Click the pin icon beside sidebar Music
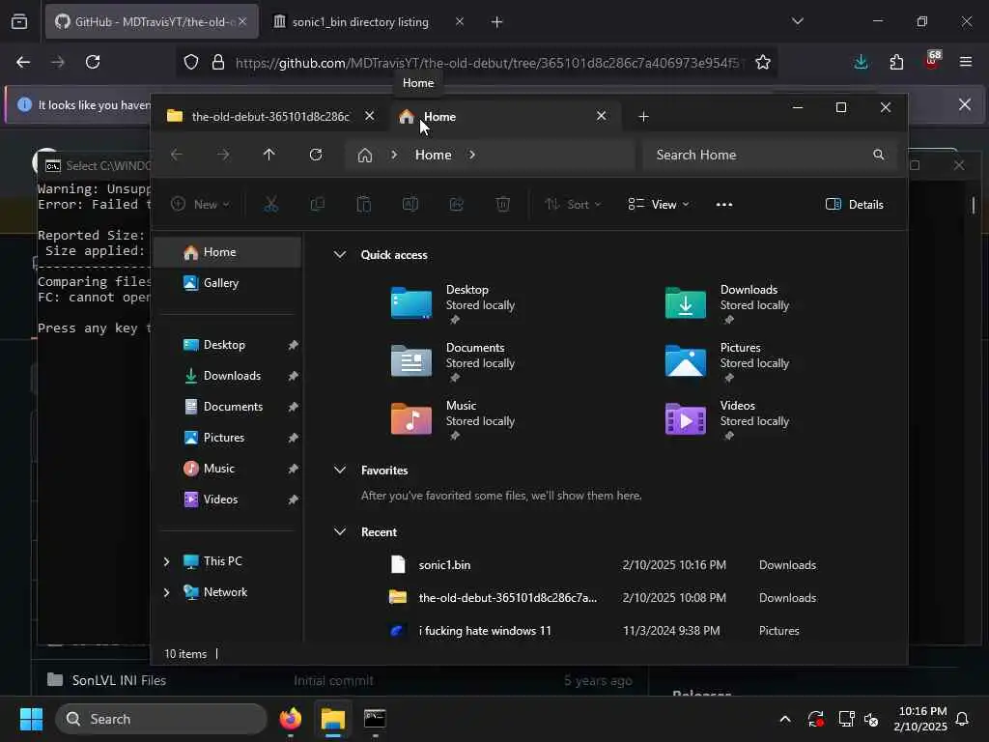The height and width of the screenshot is (742, 989). [x=293, y=469]
